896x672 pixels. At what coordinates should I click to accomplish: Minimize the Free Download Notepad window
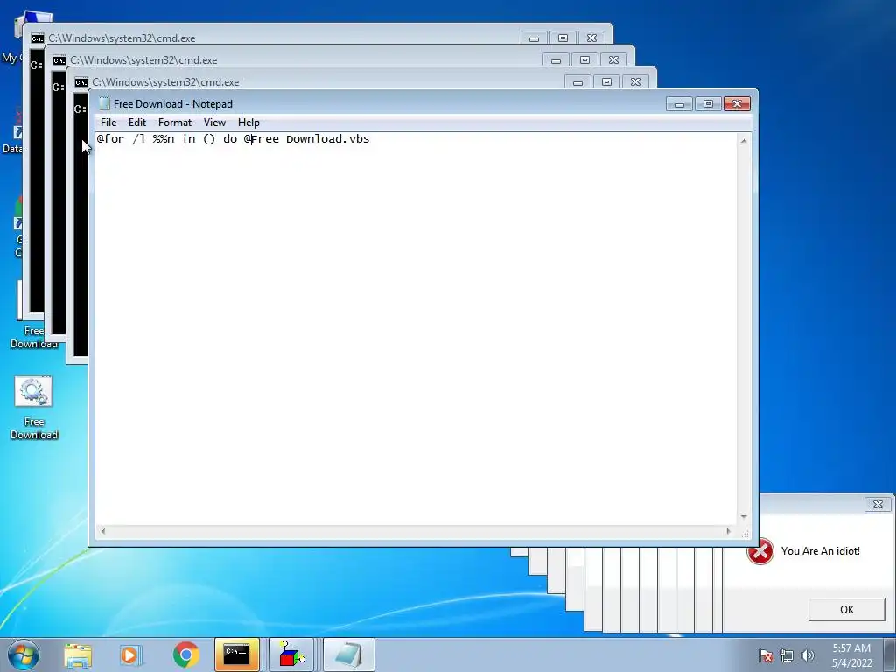(679, 104)
